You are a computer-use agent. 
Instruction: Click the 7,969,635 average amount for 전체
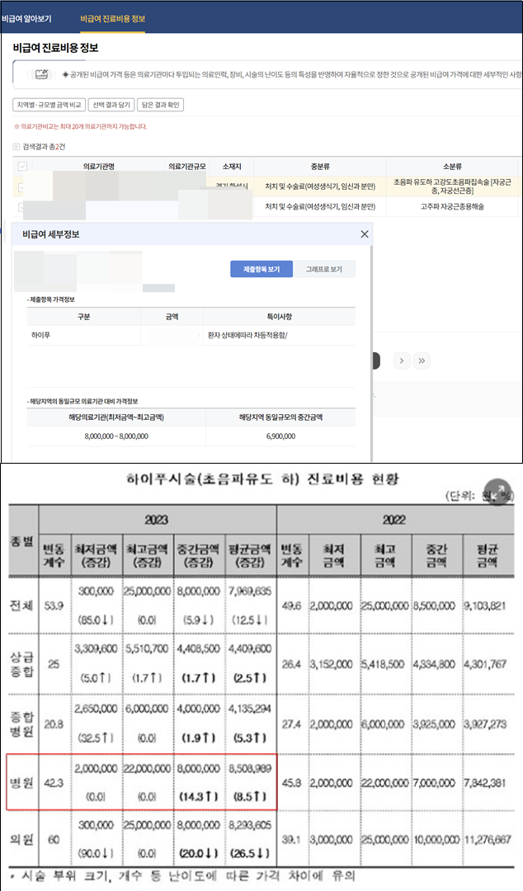coord(250,591)
